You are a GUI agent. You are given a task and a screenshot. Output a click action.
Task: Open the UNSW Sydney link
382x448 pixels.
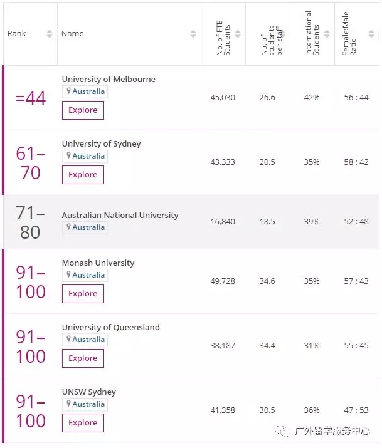[x=88, y=392]
